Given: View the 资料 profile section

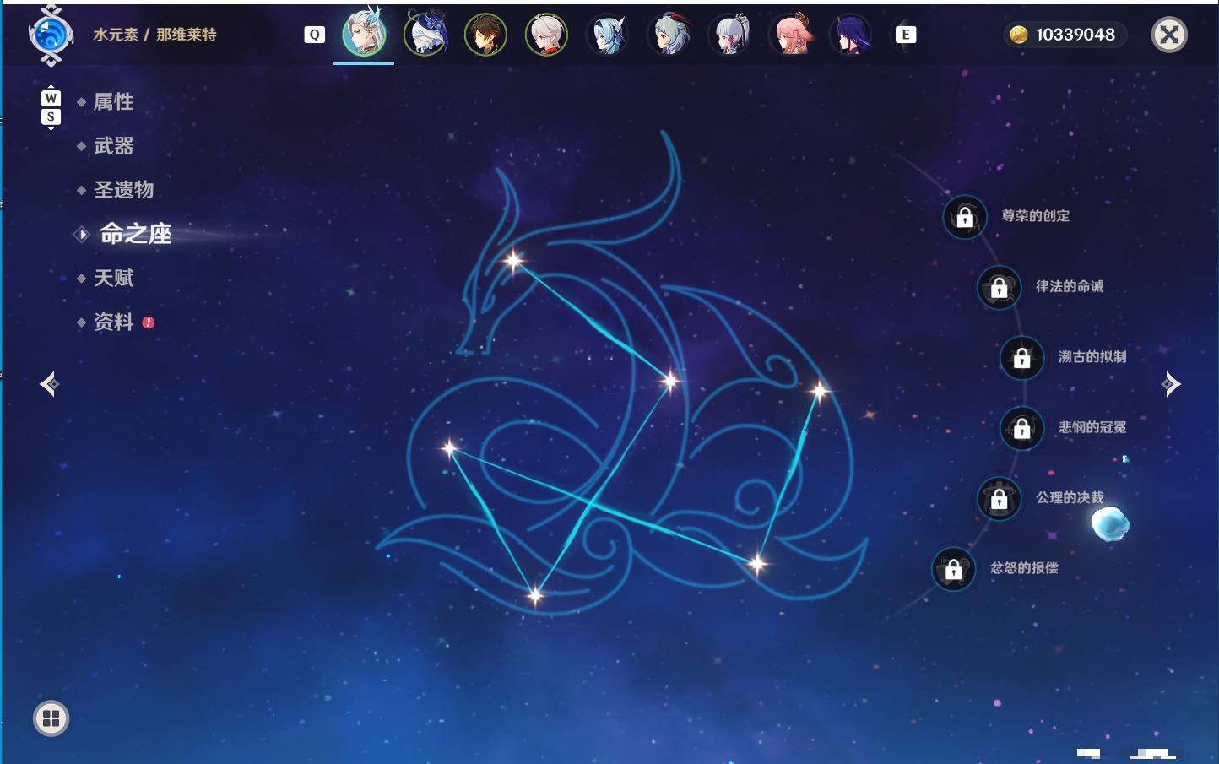Looking at the screenshot, I should [113, 322].
